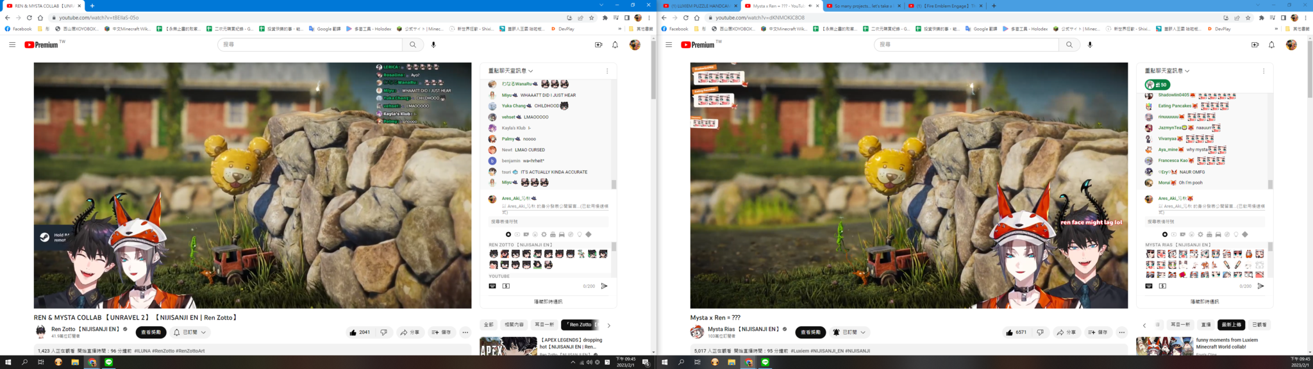The image size is (1313, 369).
Task: Send the chat message in the left chat
Action: coord(604,286)
